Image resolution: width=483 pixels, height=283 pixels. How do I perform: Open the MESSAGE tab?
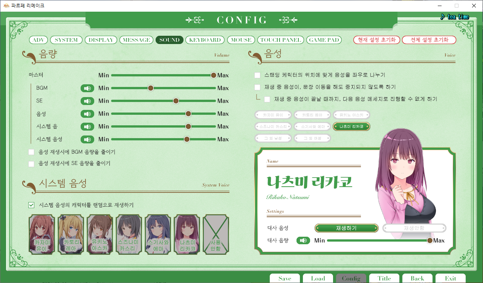(136, 40)
